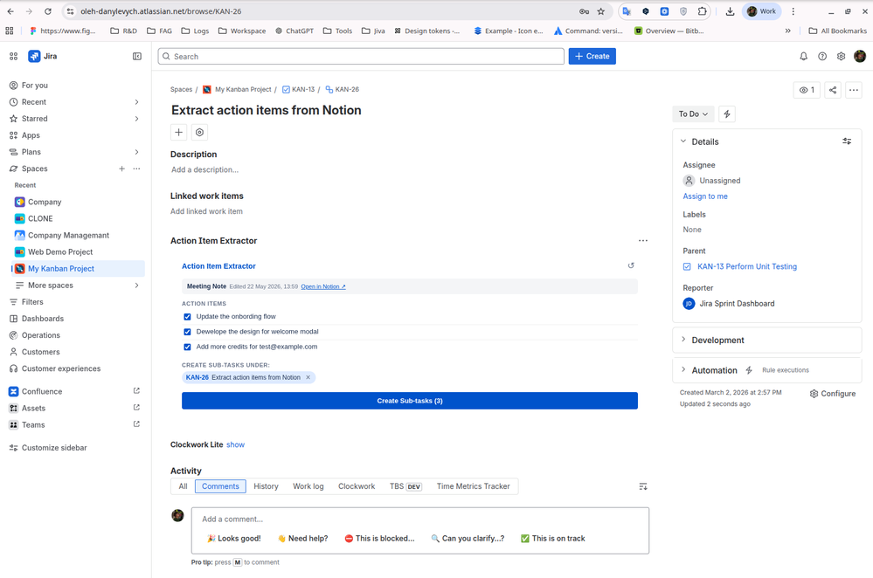873x578 pixels.
Task: Open the help question mark icon
Action: point(822,56)
